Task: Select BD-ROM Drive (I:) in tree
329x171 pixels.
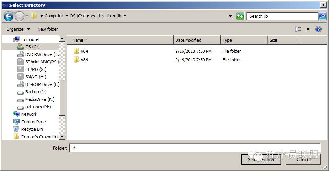Action: (42, 84)
